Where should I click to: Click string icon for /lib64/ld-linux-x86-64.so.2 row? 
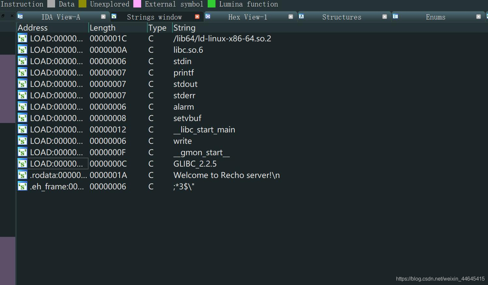[x=22, y=38]
